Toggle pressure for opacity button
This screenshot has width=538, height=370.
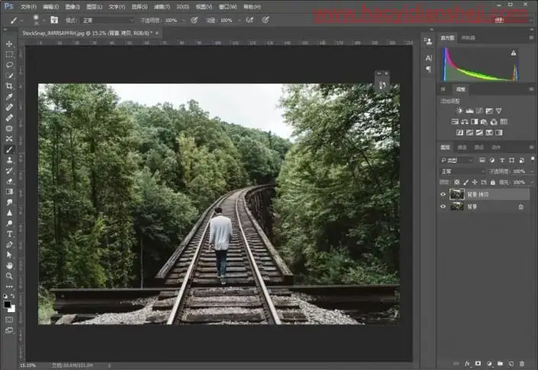[194, 20]
